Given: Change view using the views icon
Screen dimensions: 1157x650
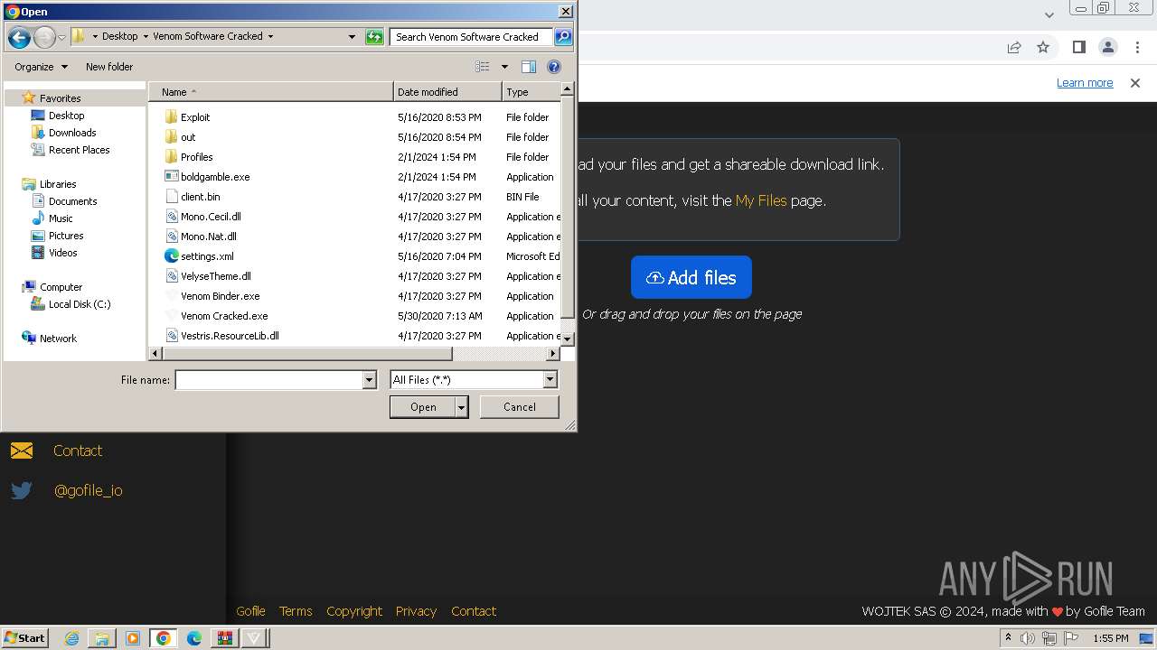Looking at the screenshot, I should pos(483,67).
